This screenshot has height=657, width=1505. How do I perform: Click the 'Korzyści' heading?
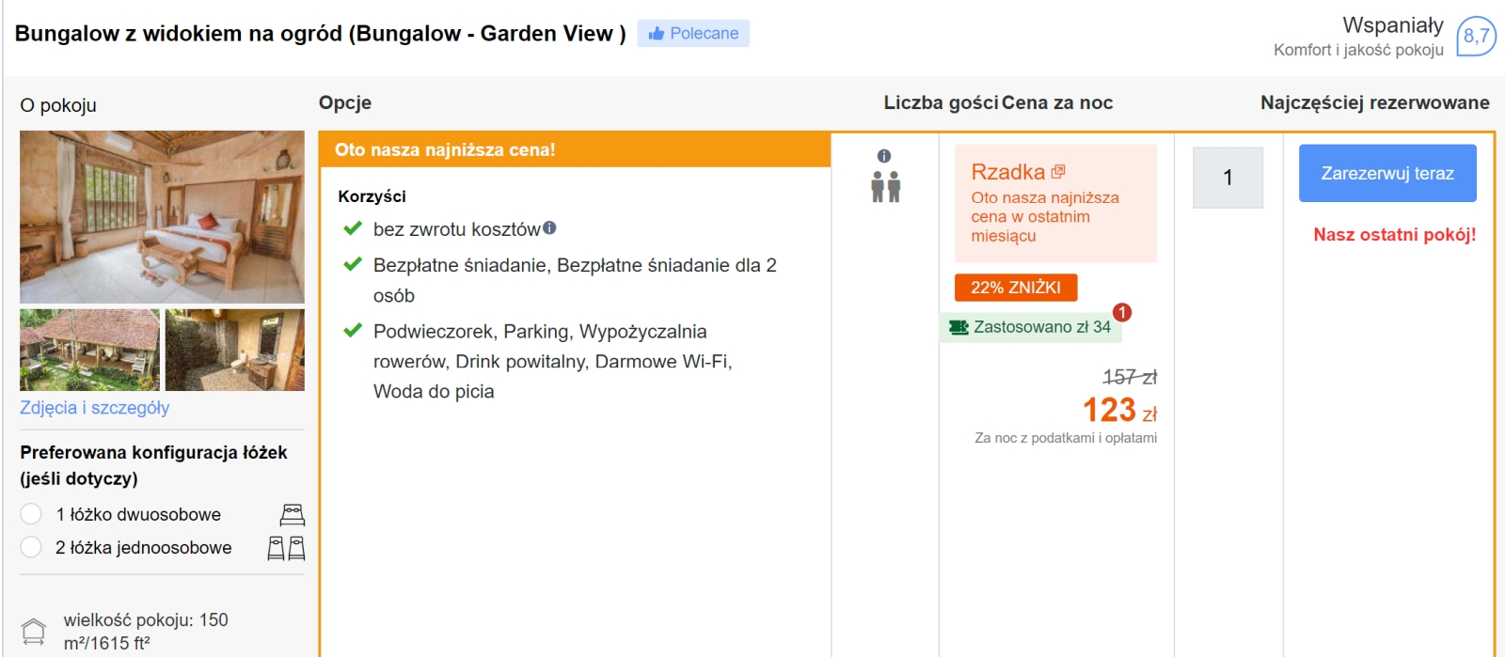[x=372, y=196]
